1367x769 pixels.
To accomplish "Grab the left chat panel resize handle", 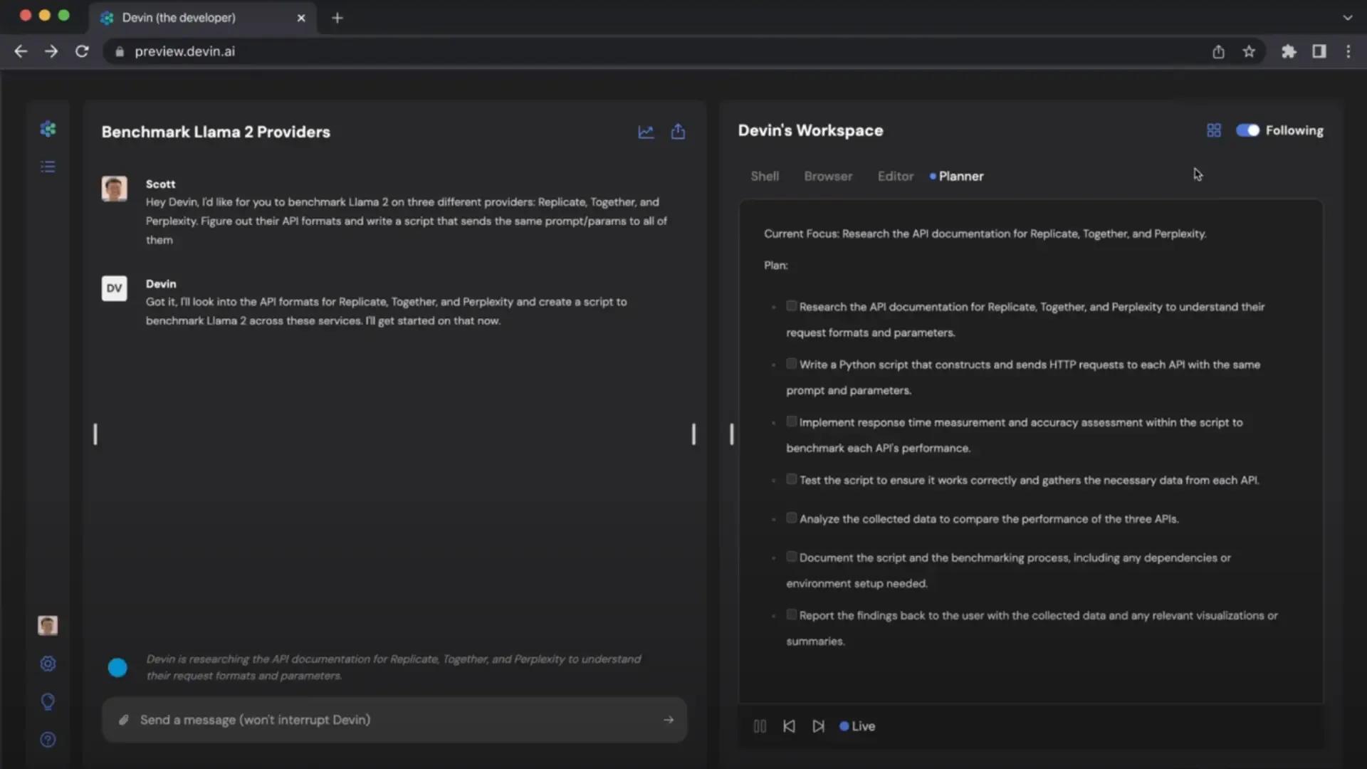I will (x=95, y=434).
